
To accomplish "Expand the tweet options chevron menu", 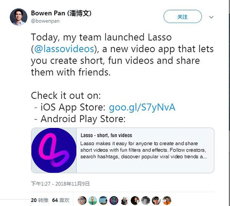I will (211, 17).
